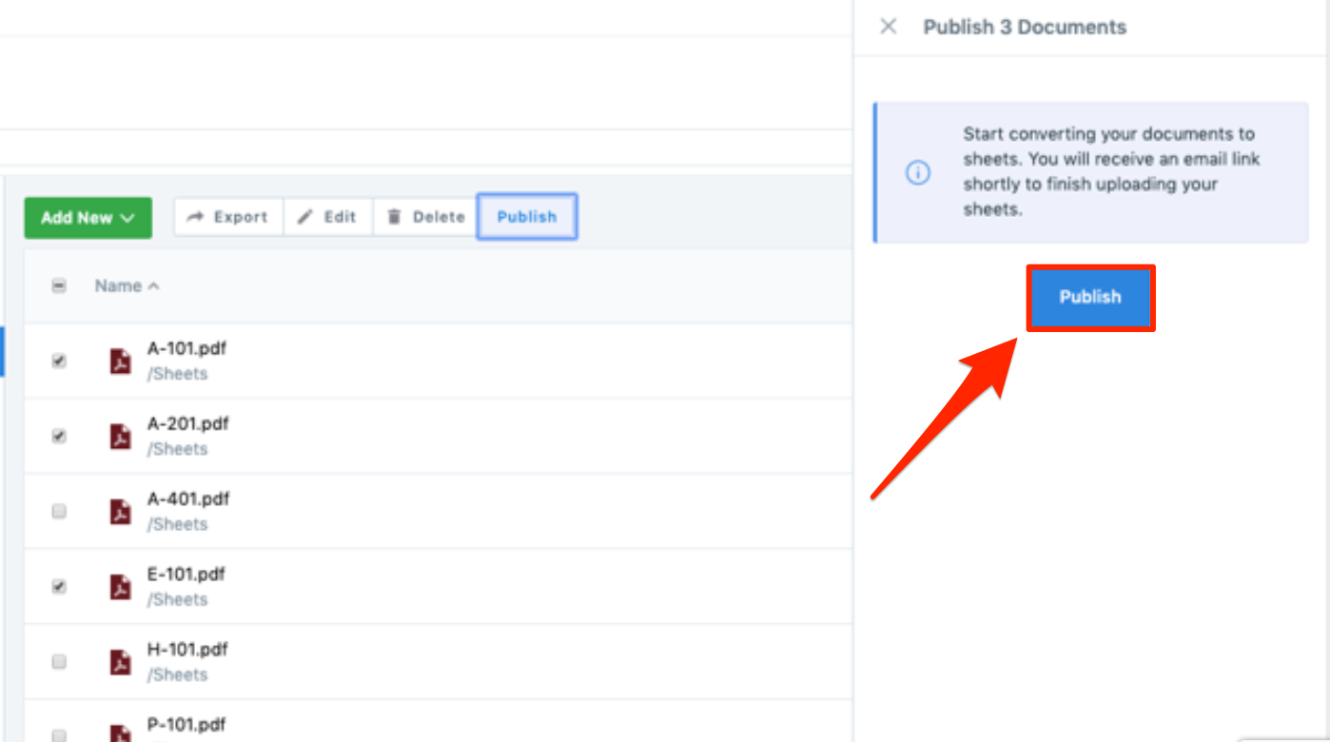Sort by the Name column
The height and width of the screenshot is (742, 1330).
coord(127,285)
